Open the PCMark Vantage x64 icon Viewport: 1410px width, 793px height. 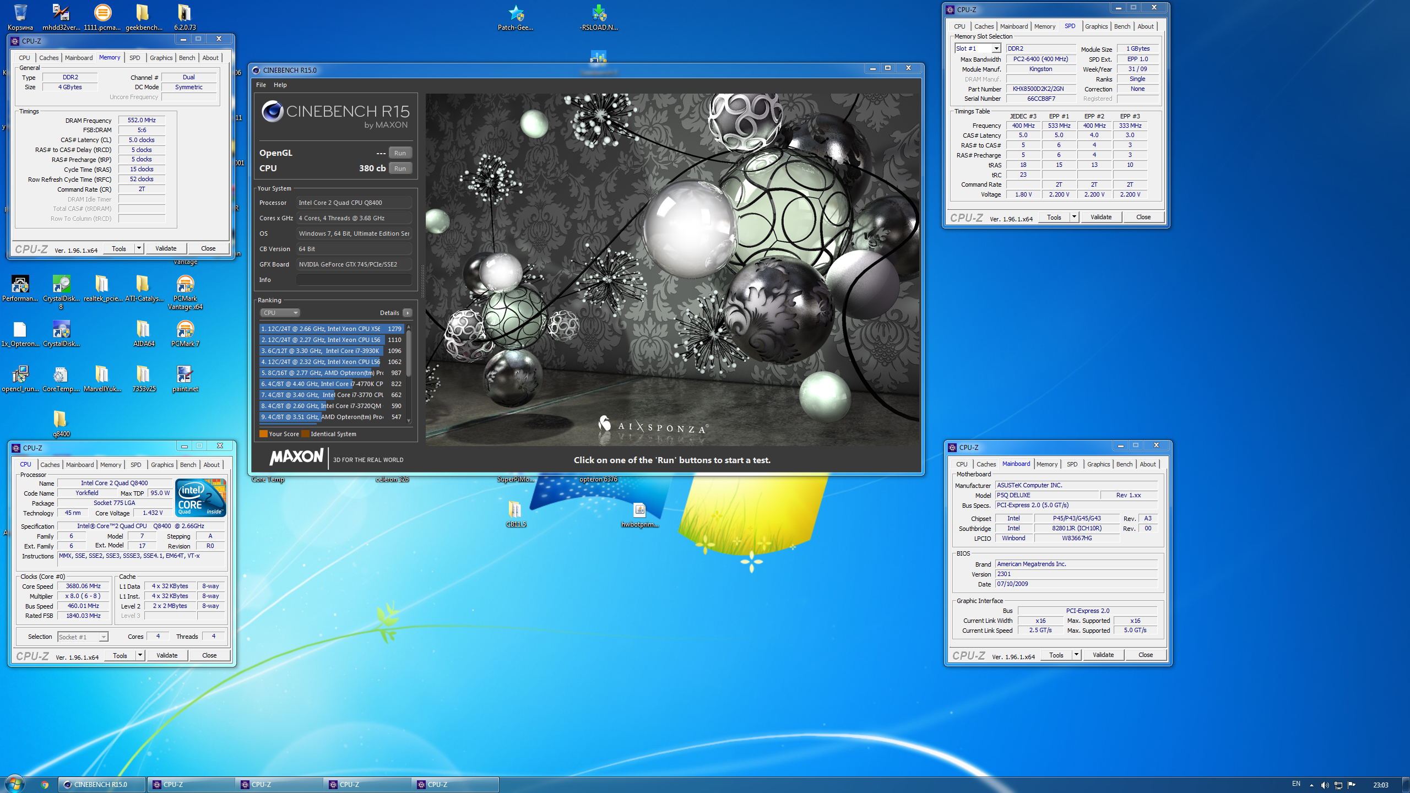coord(185,292)
